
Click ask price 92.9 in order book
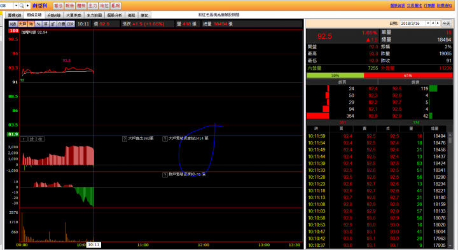(x=397, y=116)
